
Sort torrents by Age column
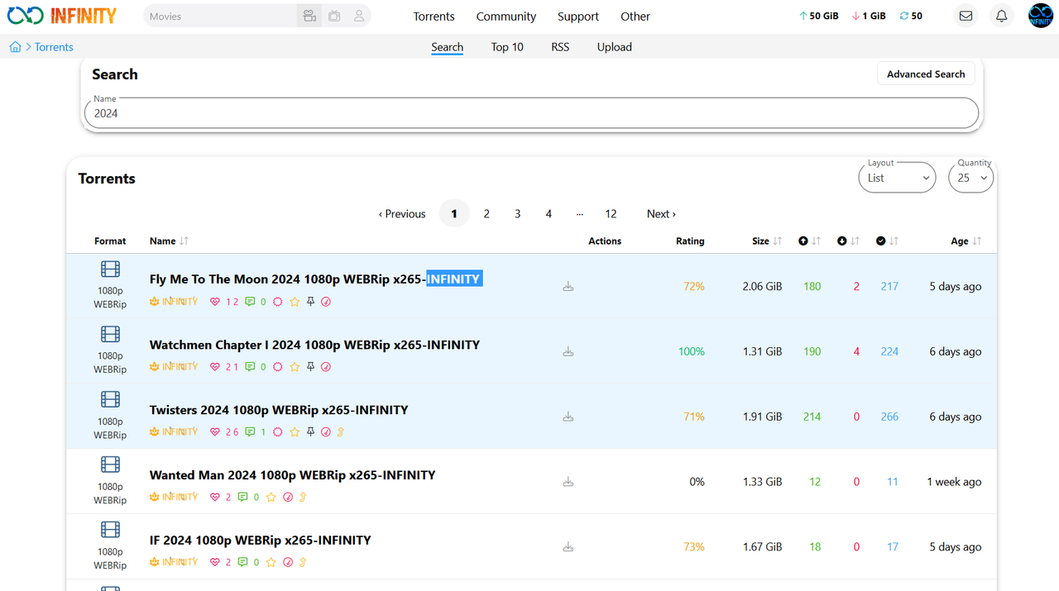click(966, 241)
